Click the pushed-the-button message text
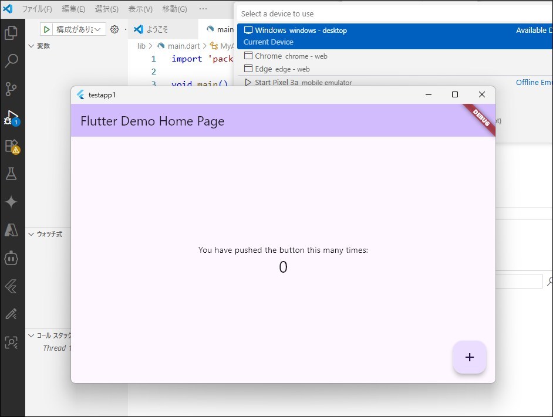The image size is (553, 417). click(x=283, y=250)
